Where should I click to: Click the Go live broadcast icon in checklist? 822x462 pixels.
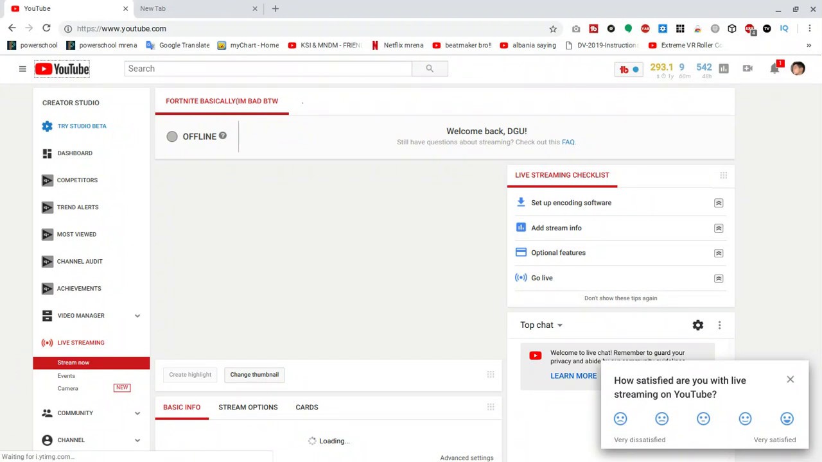click(521, 278)
